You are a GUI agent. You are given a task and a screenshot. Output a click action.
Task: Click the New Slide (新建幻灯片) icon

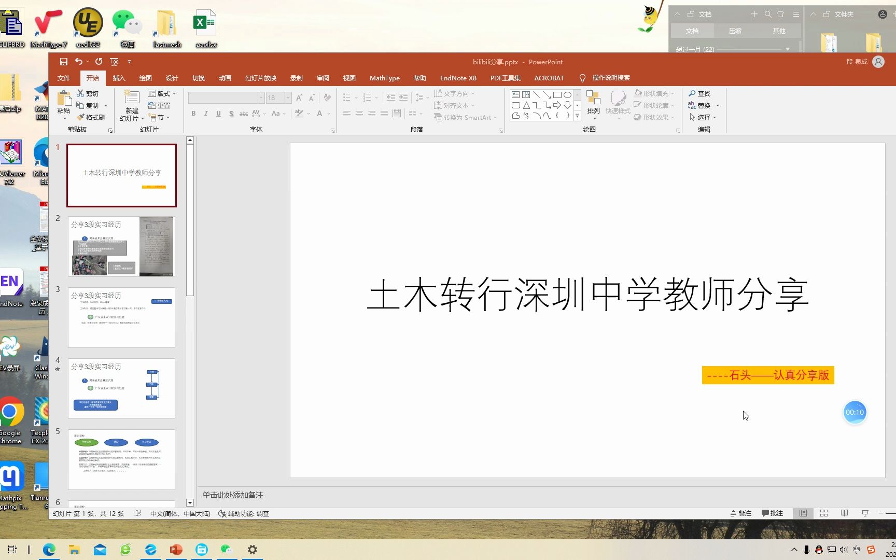132,97
